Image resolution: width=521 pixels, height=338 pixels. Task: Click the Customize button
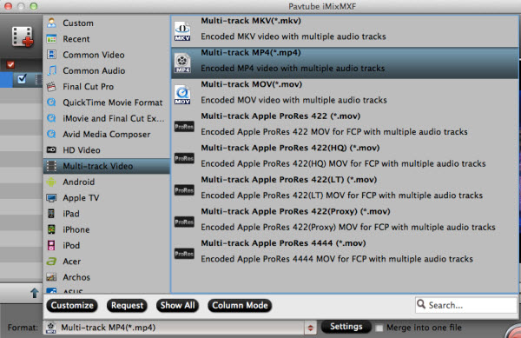pos(72,306)
